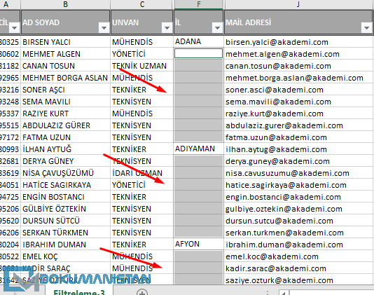This screenshot has width=374, height=295.
Task: Select the ADANA cell
Action: tap(198, 41)
